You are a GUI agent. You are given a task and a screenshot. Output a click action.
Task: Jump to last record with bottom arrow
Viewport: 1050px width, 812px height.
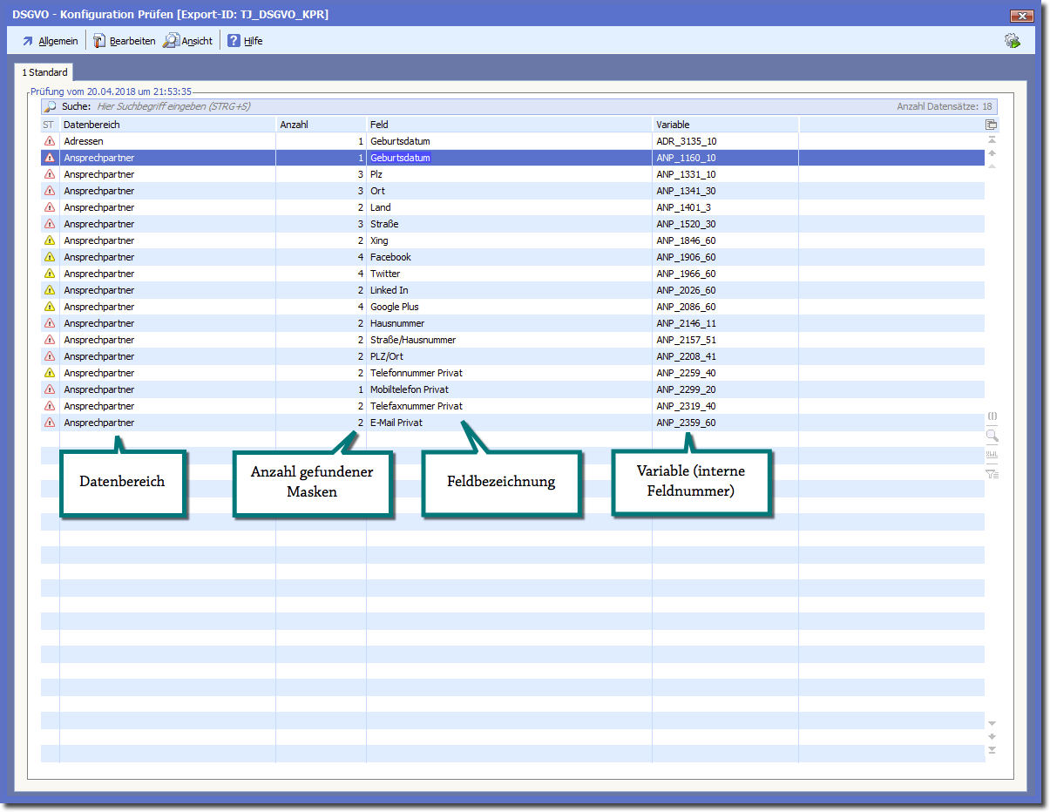pos(992,750)
